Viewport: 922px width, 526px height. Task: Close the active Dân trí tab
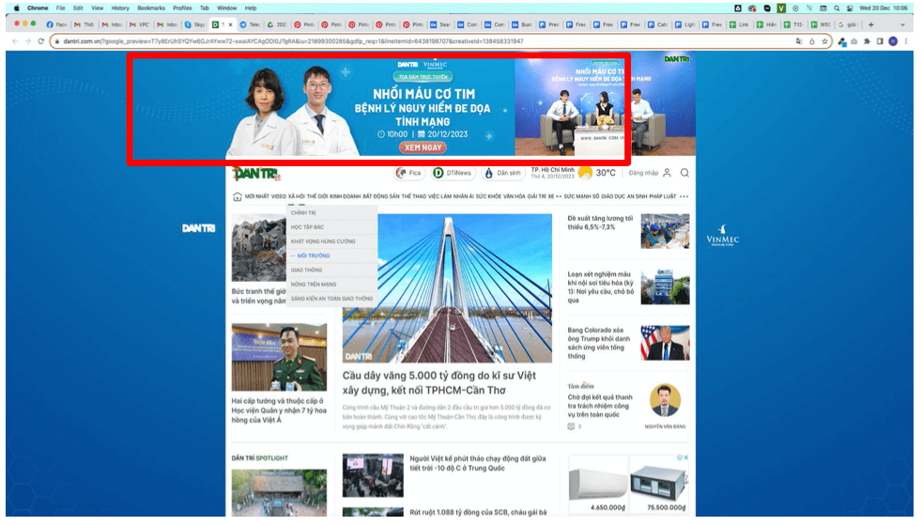coord(231,24)
